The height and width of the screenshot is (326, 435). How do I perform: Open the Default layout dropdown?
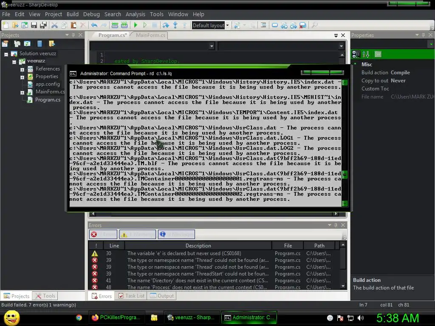click(228, 25)
